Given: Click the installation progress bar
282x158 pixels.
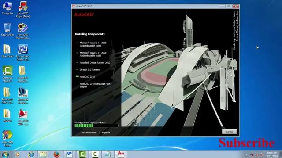Looking at the screenshot, I should tap(96, 126).
